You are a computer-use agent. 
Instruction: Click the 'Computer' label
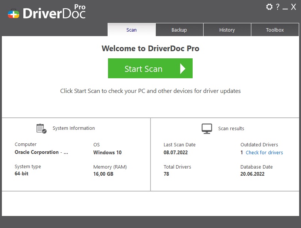26,144
